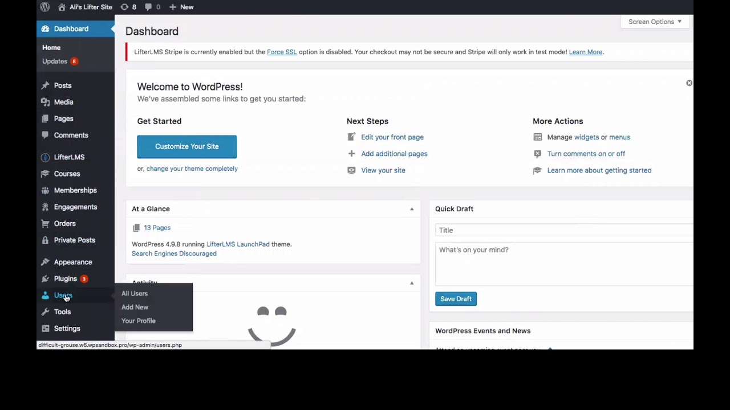Image resolution: width=730 pixels, height=410 pixels.
Task: Click the Customize Your Site button
Action: point(186,146)
